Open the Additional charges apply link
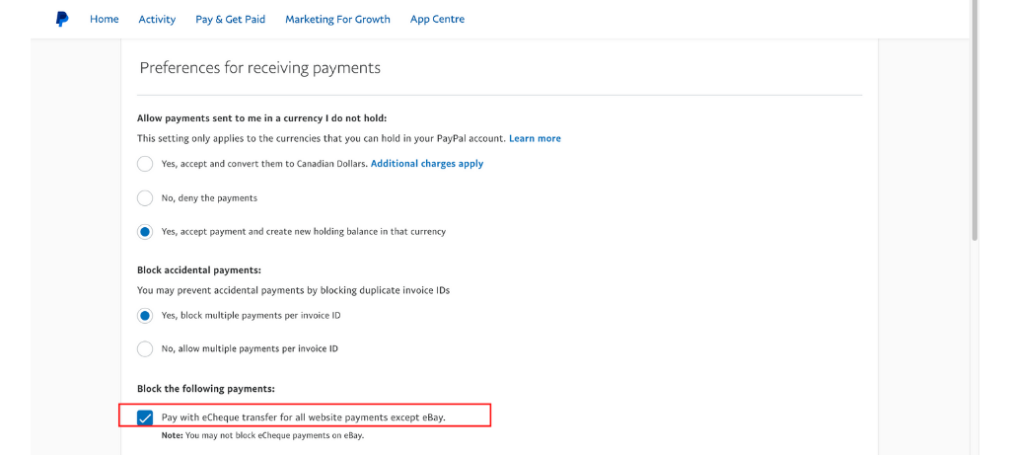1010x455 pixels. click(427, 164)
